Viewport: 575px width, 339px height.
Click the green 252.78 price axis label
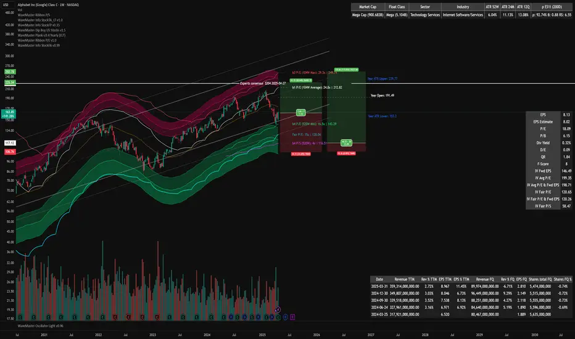point(9,72)
